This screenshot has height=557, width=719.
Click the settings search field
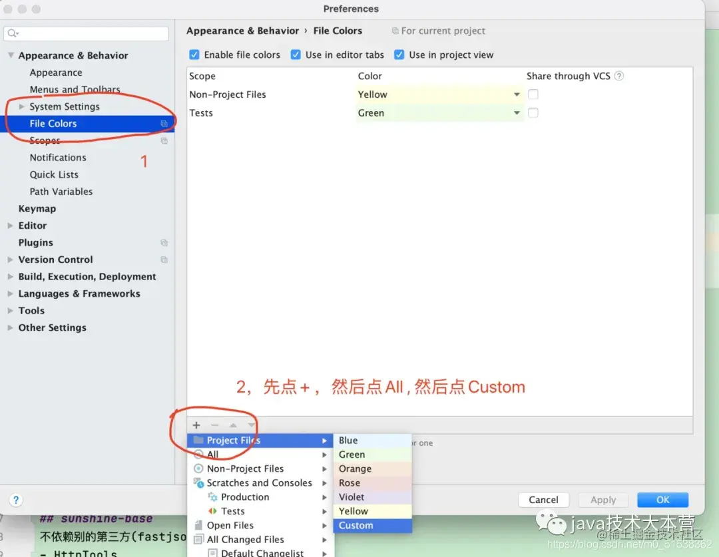tap(86, 33)
